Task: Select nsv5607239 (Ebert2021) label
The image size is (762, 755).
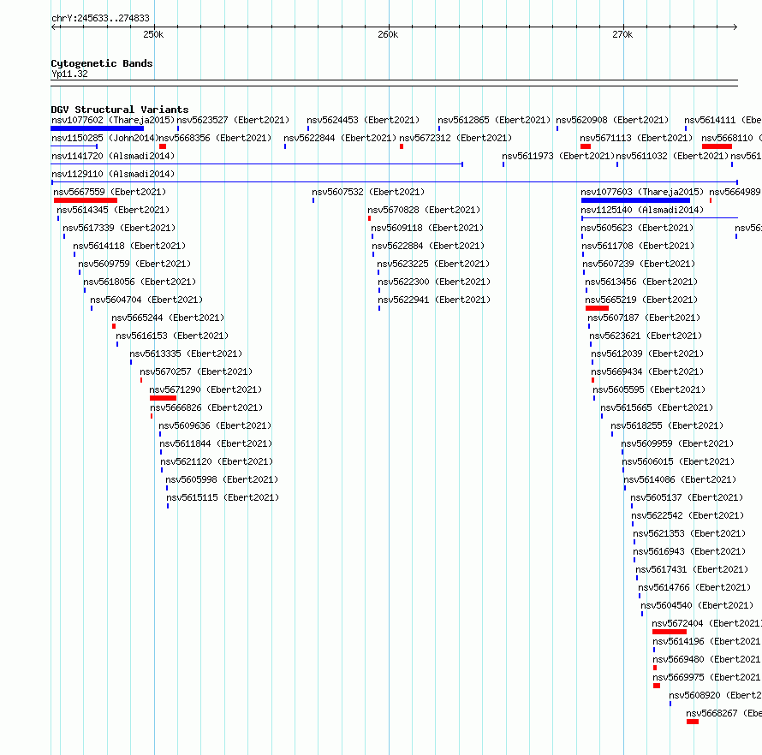Action: click(639, 264)
